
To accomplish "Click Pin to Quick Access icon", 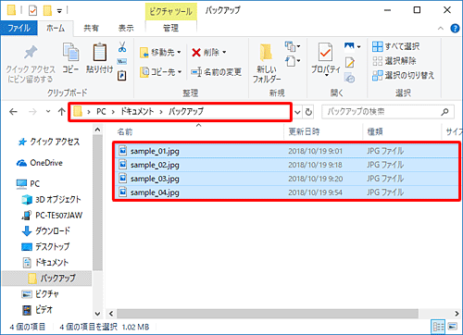I will pos(31,53).
